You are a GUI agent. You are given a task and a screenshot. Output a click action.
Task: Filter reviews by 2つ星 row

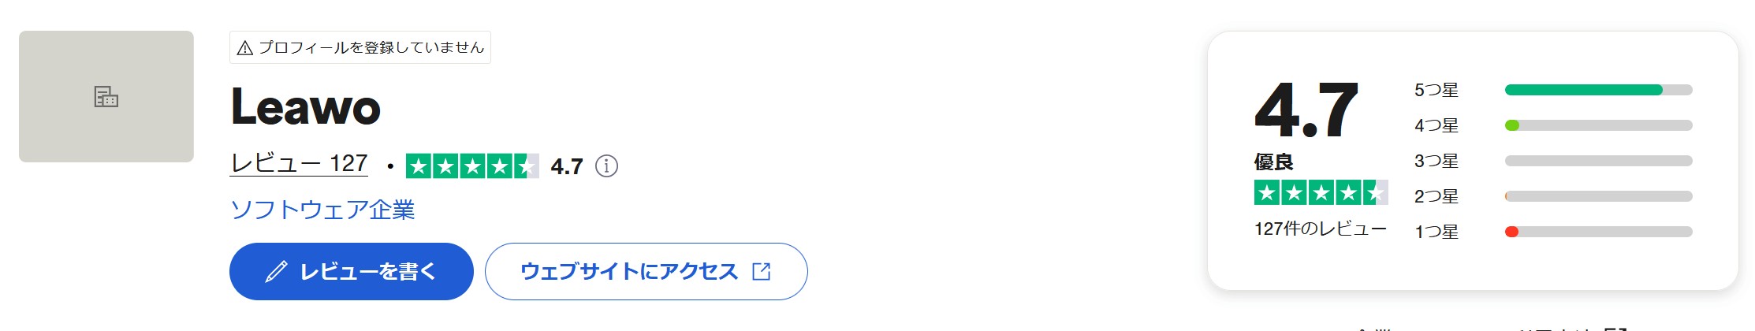1553,196
